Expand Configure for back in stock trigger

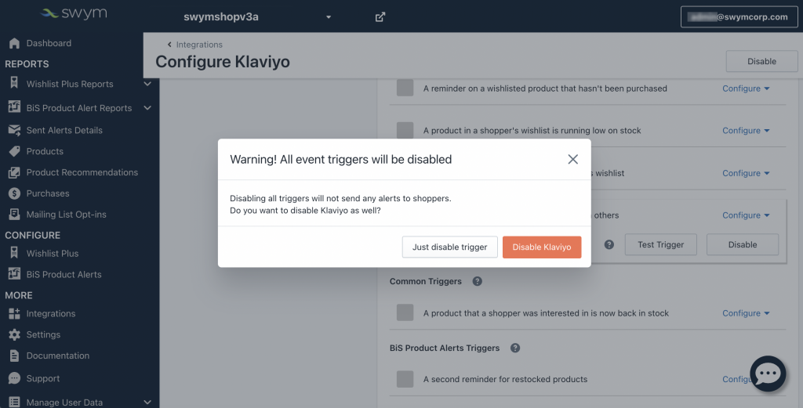coord(747,313)
